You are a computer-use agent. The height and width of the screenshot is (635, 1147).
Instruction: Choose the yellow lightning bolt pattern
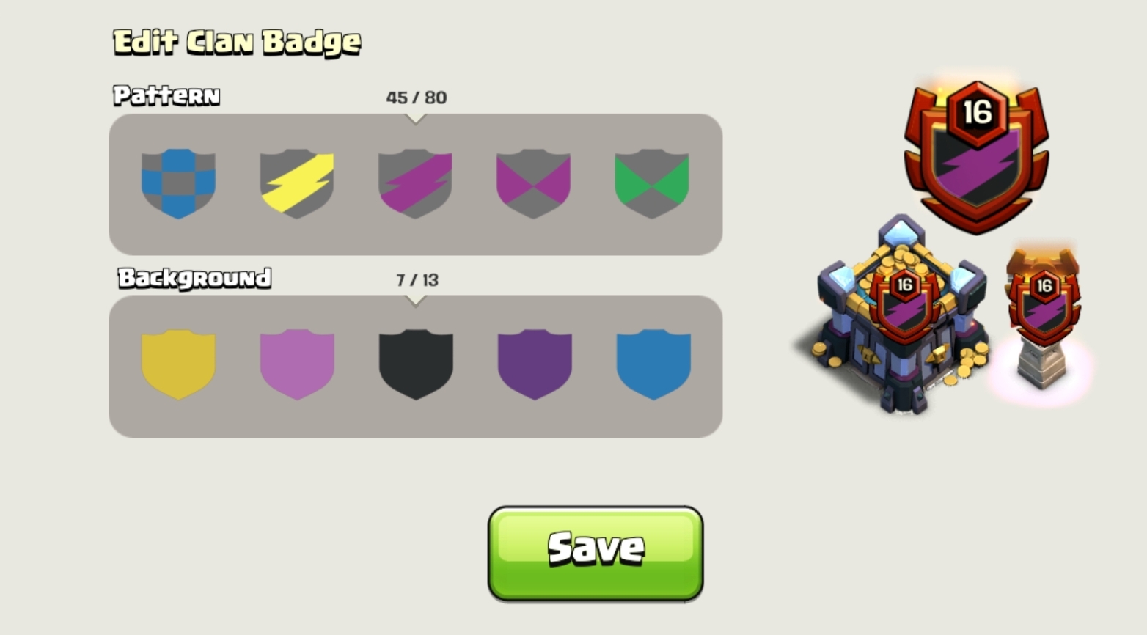[297, 183]
